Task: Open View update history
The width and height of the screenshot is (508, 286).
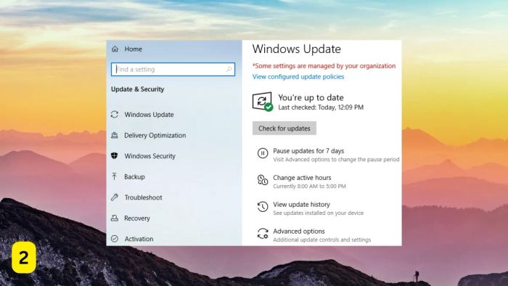Action: (x=301, y=205)
